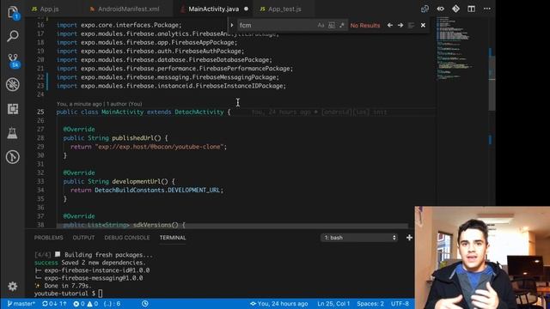Viewport: 550px width, 309px height.
Task: Click the open changes icon in editor toolbar
Action: point(425,9)
